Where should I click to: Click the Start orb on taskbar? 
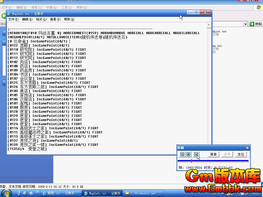pyautogui.click(x=6, y=193)
